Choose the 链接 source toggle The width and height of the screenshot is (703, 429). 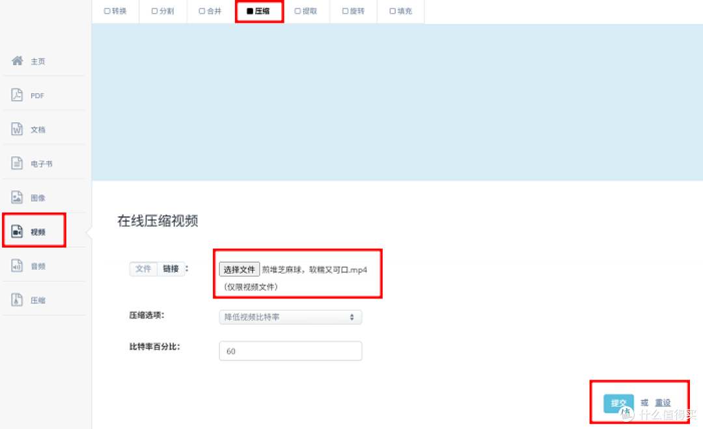171,268
